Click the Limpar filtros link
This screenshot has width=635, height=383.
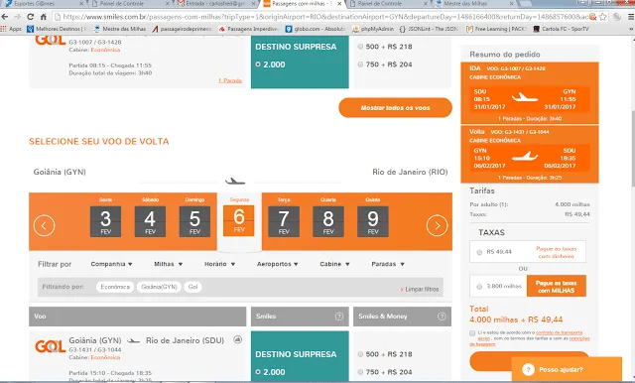click(x=420, y=289)
